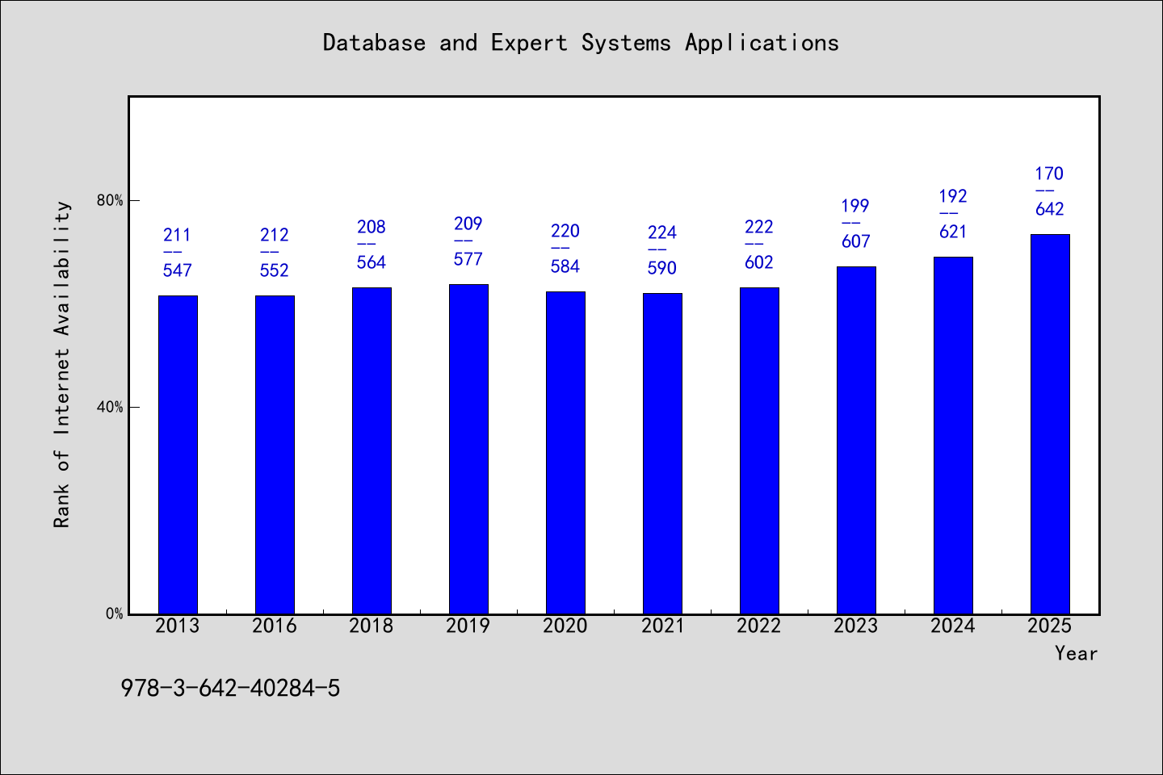Click the value 224 above the 2021 bar

[662, 232]
